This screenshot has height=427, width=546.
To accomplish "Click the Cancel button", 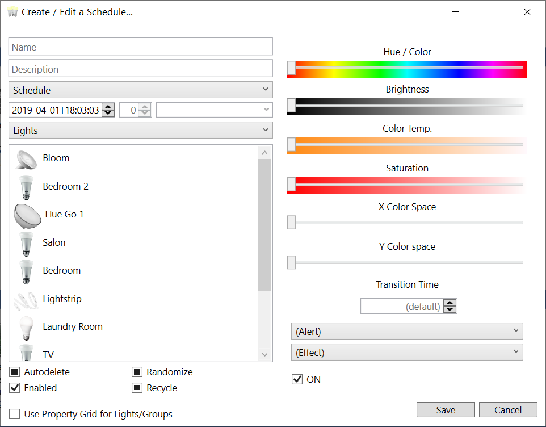I will tap(508, 410).
